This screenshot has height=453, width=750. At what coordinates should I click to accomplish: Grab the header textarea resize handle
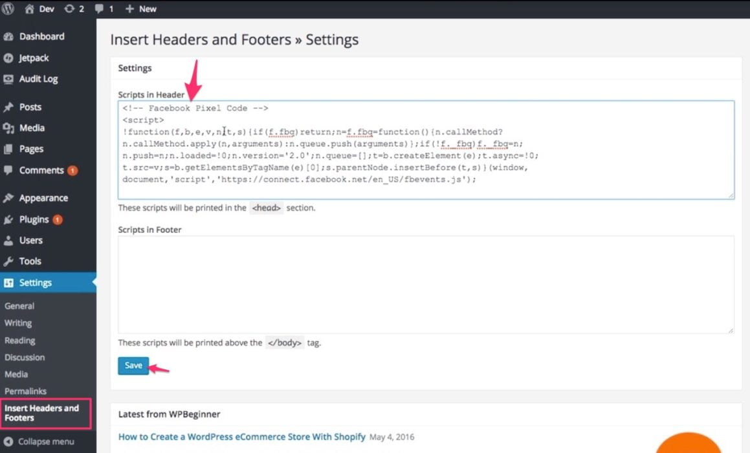[x=731, y=195]
